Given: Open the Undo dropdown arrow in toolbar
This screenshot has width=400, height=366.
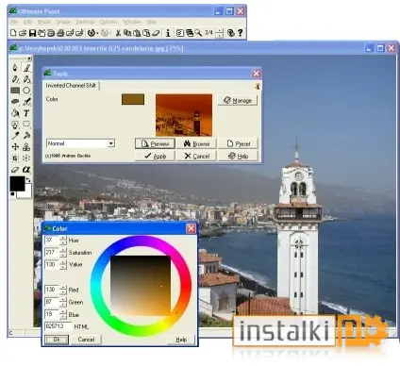Looking at the screenshot, I should point(97,33).
